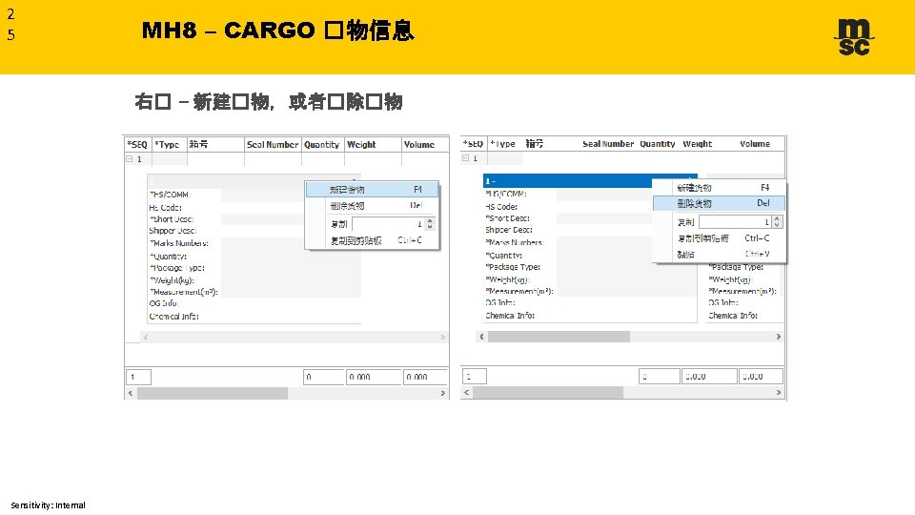
Task: Click bottom scrollbar thumb in left screenshot
Action: [213, 394]
